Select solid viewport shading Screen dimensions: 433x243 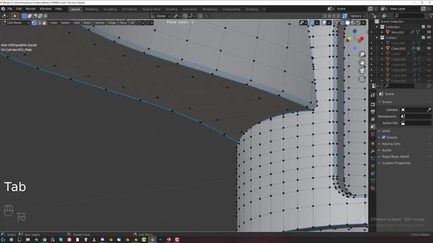click(x=348, y=23)
